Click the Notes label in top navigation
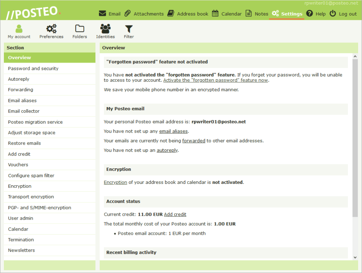This screenshot has height=273, width=362. pos(262,14)
